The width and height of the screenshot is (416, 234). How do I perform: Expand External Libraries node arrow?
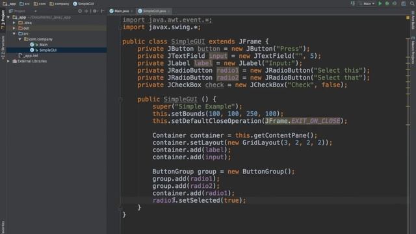pos(8,61)
